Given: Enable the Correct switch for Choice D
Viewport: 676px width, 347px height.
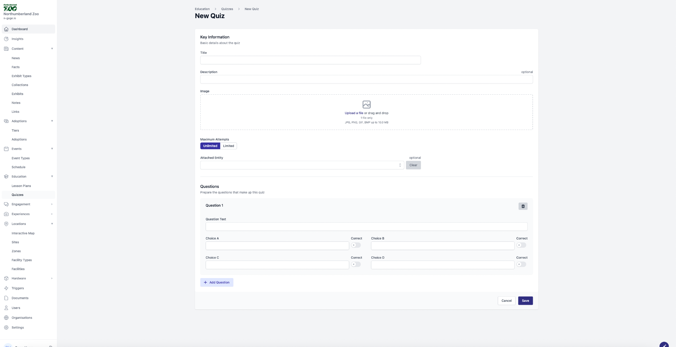Looking at the screenshot, I should 521,264.
